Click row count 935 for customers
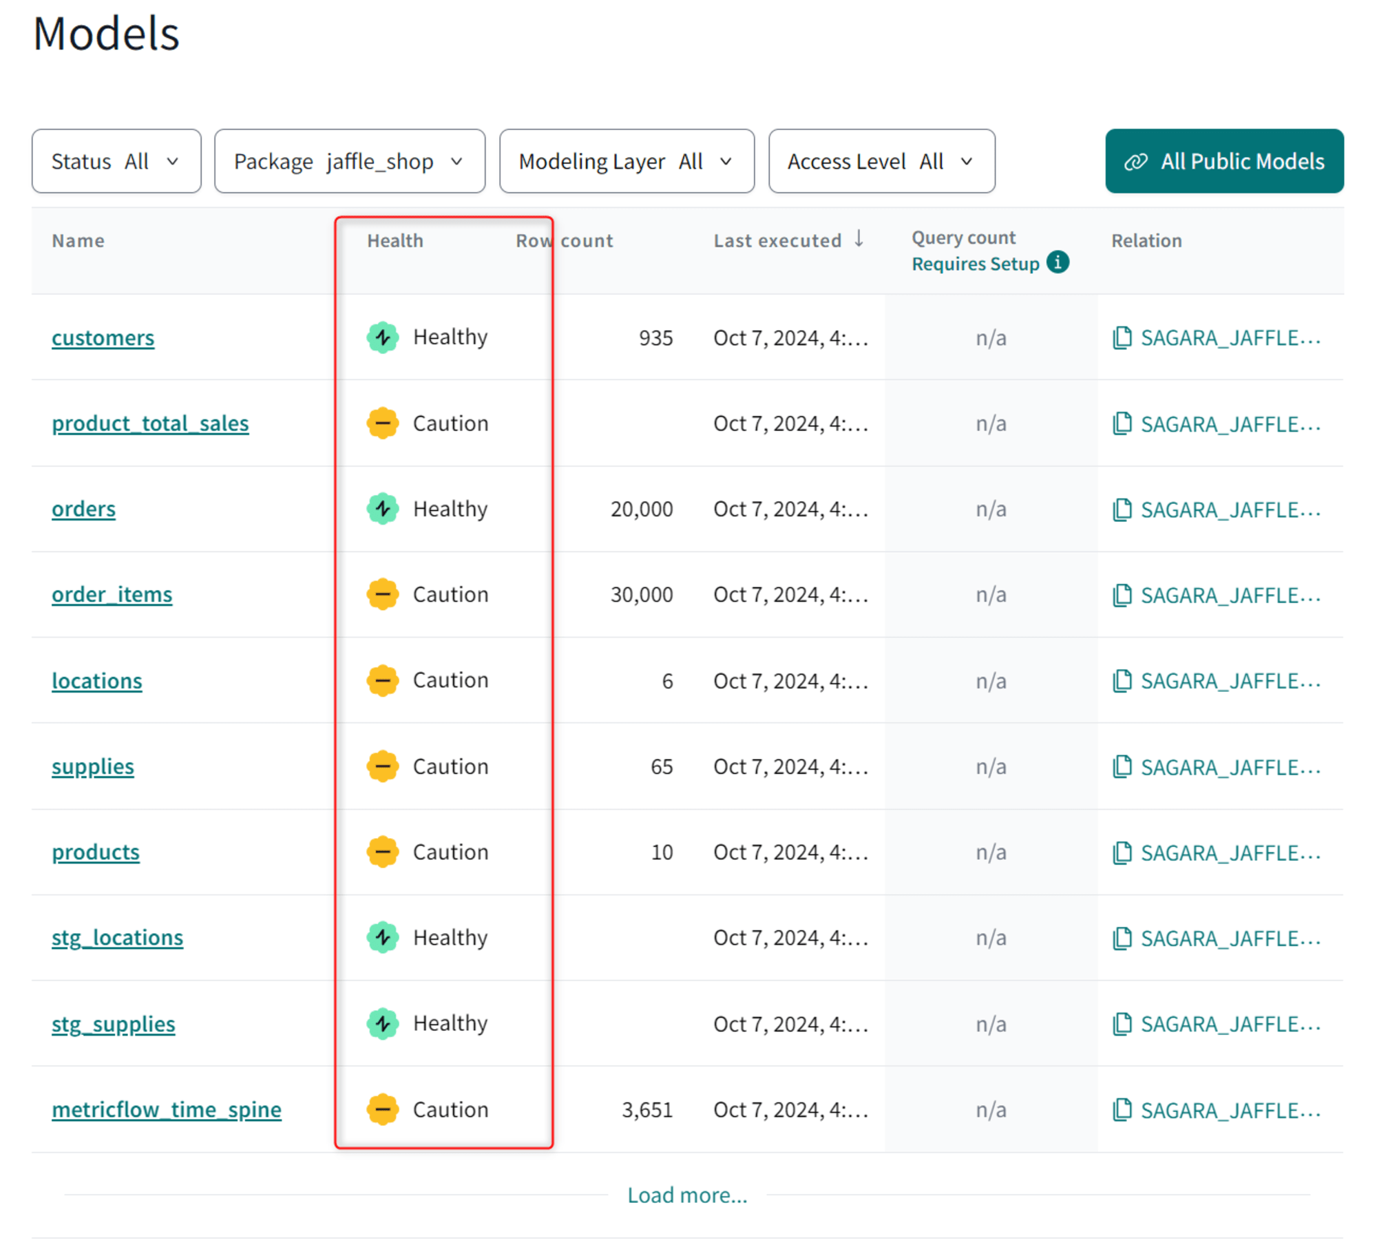 click(655, 338)
